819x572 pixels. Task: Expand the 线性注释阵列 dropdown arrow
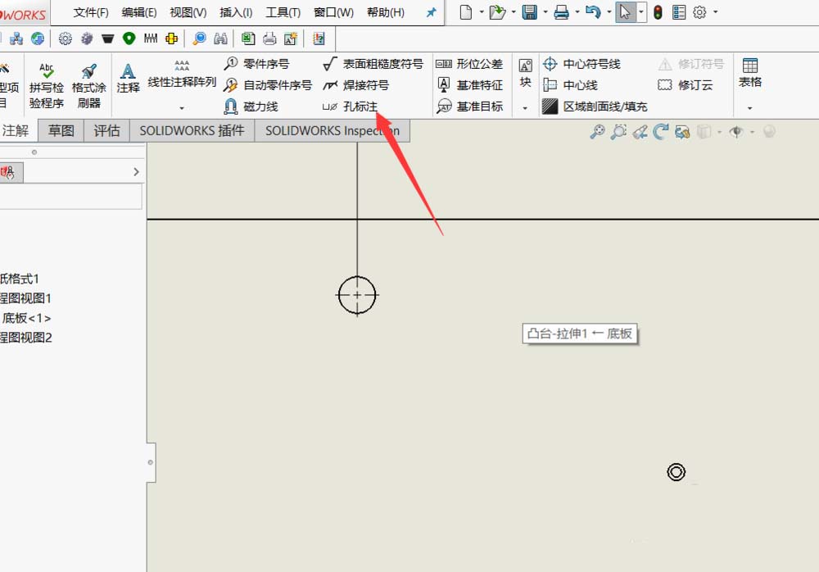182,107
